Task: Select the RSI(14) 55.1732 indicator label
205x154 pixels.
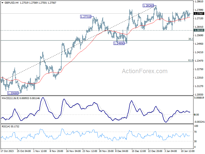Action: point(11,127)
